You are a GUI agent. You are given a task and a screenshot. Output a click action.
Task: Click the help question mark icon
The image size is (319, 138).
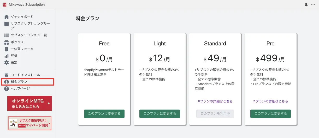tap(7, 89)
